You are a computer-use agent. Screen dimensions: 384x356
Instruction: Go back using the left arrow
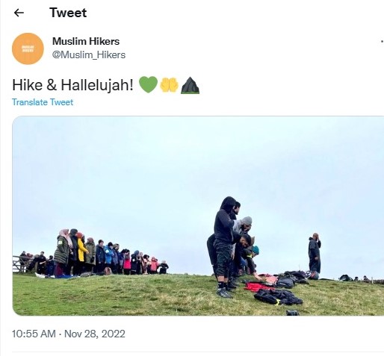pos(19,13)
